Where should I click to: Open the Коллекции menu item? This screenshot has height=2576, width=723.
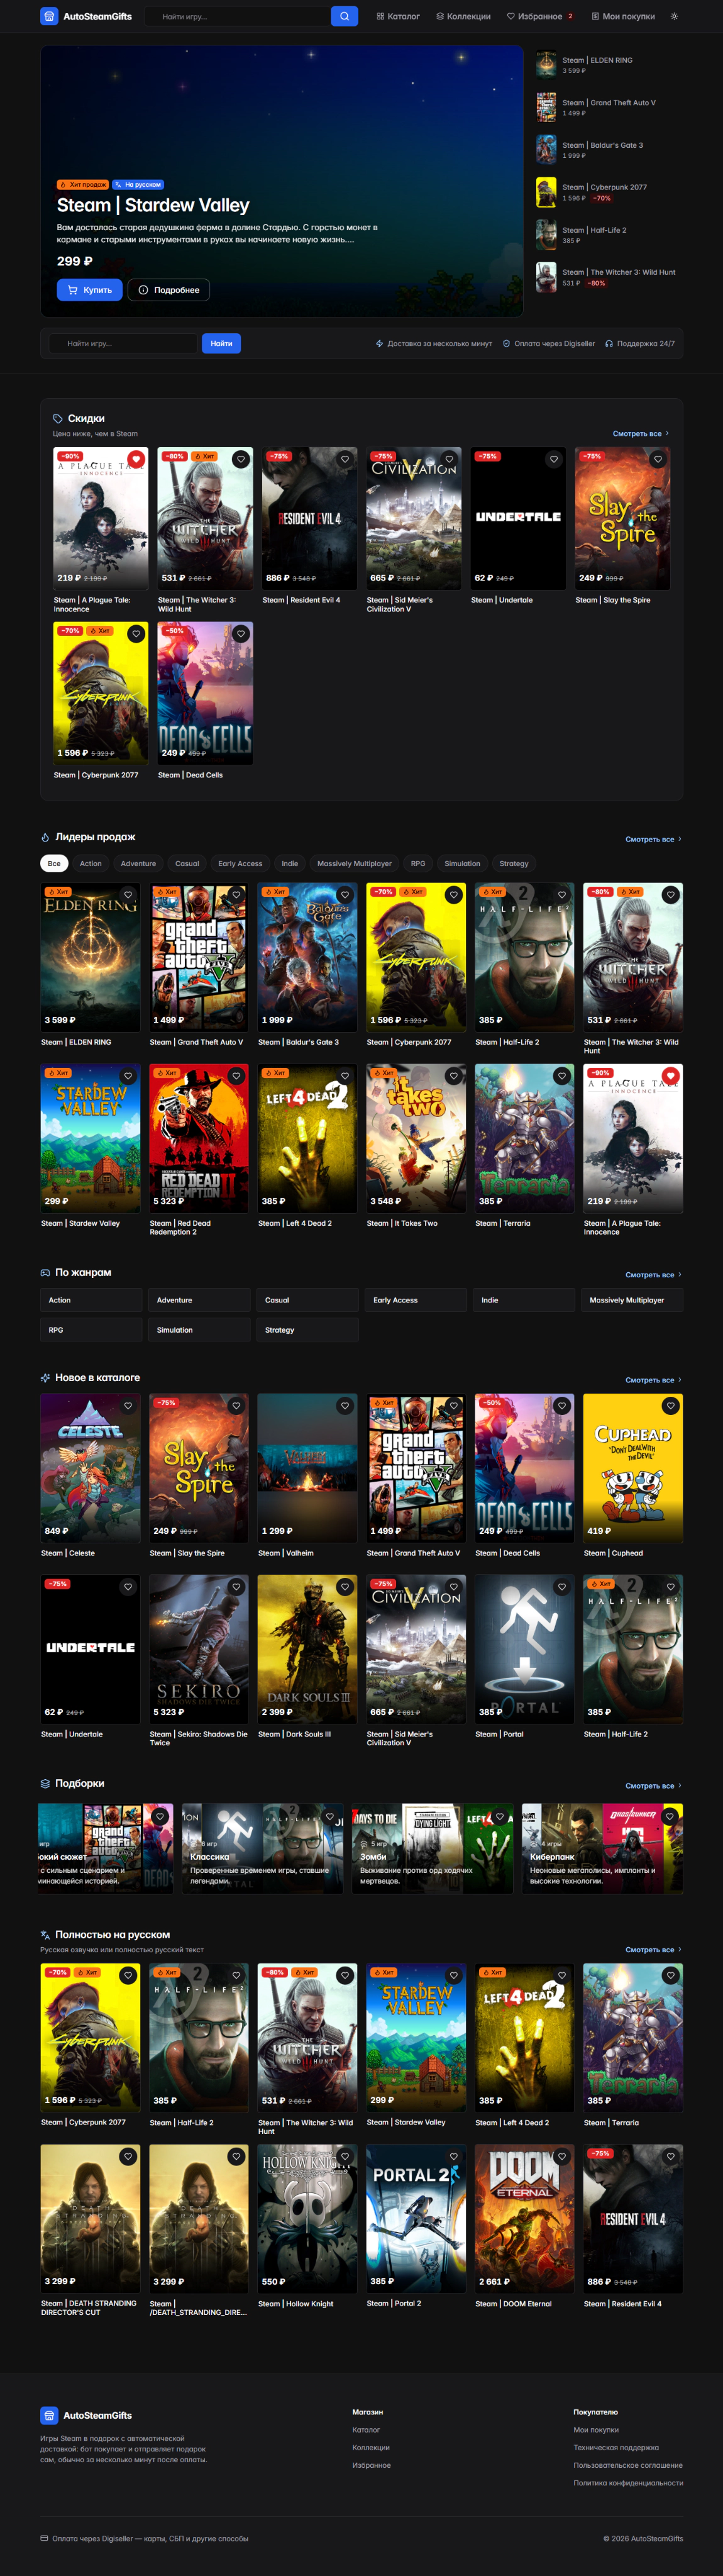463,16
